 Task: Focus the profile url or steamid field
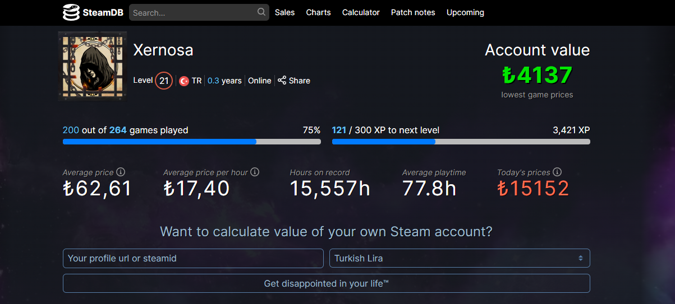(x=193, y=259)
